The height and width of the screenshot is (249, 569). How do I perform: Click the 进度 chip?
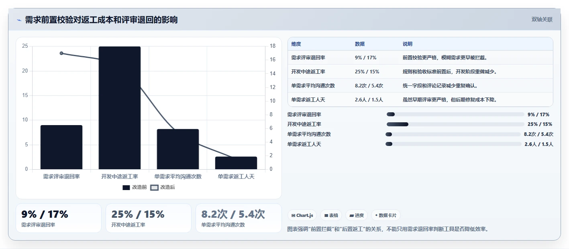[x=357, y=215]
